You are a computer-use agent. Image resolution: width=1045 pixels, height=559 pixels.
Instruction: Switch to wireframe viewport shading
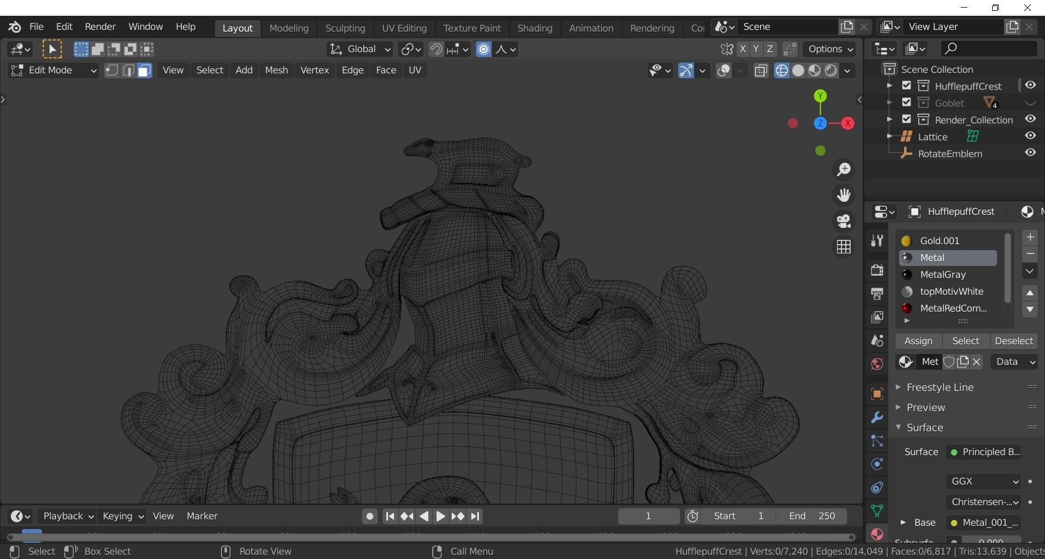point(782,71)
